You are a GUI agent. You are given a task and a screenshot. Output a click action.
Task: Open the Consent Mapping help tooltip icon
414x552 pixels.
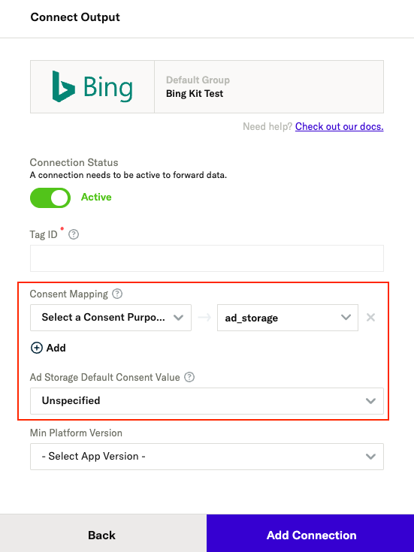coord(117,294)
